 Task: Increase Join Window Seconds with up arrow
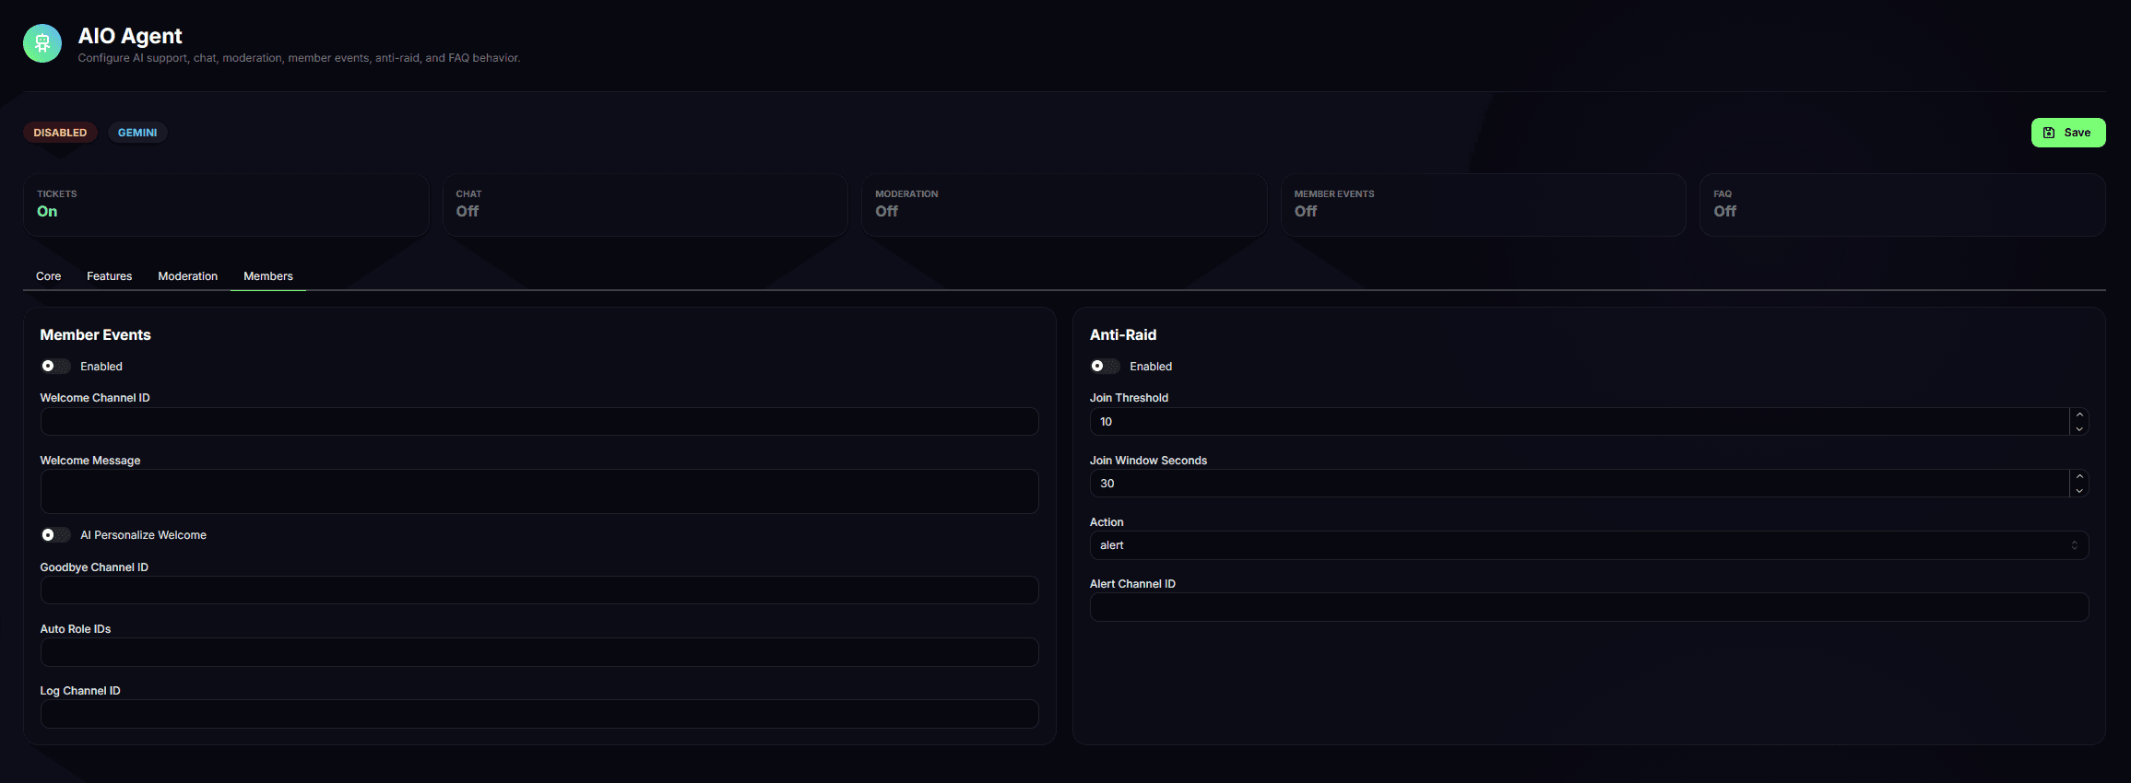pos(2079,476)
